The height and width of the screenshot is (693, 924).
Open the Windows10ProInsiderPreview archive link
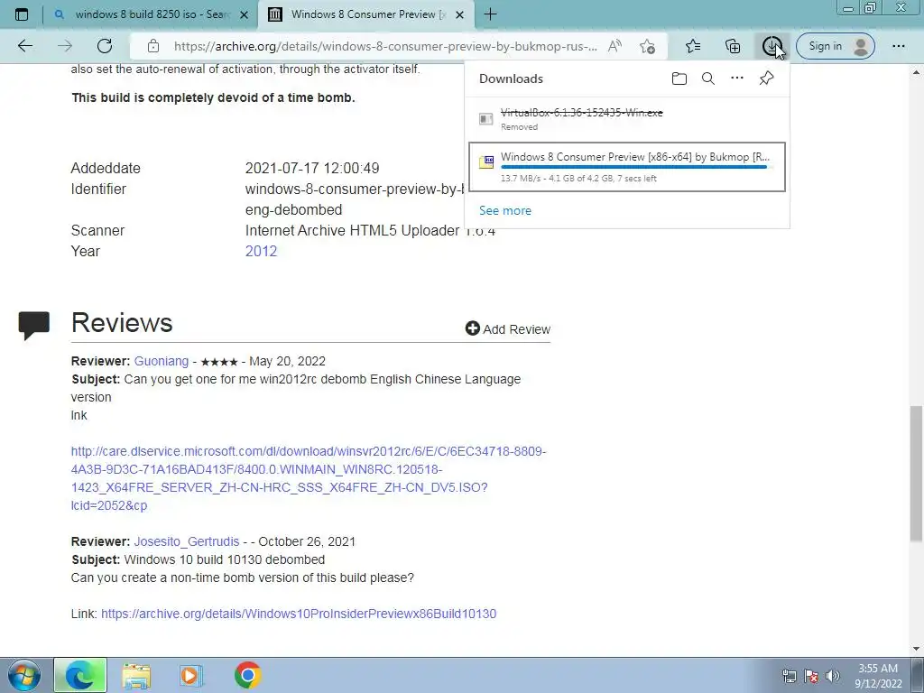click(x=299, y=614)
